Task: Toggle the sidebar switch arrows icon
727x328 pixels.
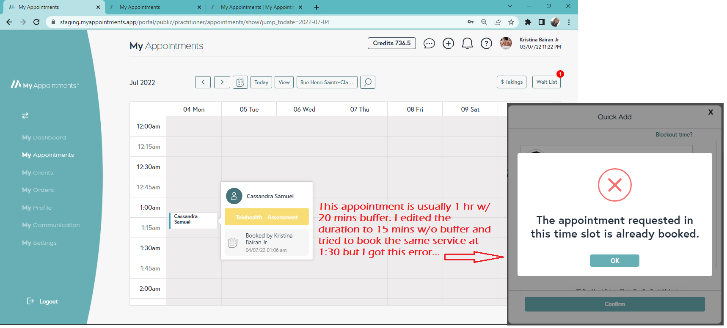Action: (25, 115)
